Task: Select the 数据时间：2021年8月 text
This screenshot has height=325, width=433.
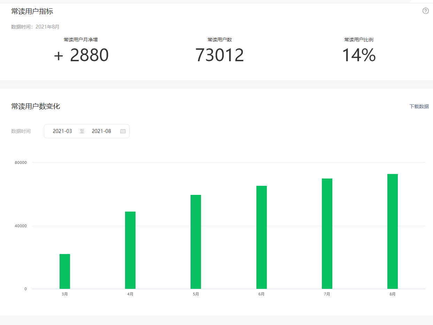Action: click(35, 27)
